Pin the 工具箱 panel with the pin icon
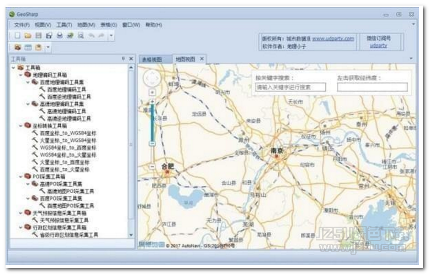 123,59
